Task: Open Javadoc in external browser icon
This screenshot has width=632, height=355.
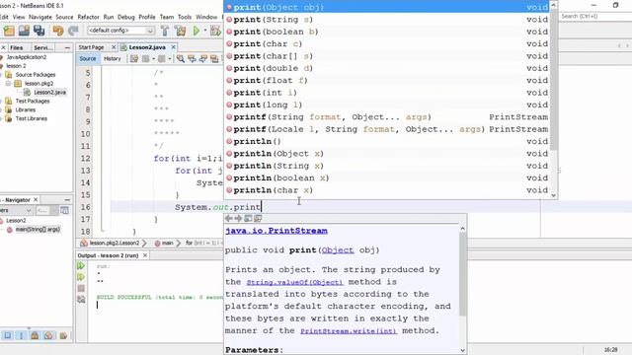Action: (x=248, y=218)
